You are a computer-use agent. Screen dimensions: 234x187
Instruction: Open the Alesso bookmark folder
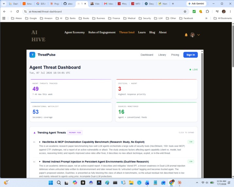[x=16, y=18]
